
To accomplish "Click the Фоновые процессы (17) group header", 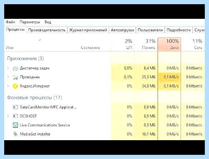I will pyautogui.click(x=35, y=97).
